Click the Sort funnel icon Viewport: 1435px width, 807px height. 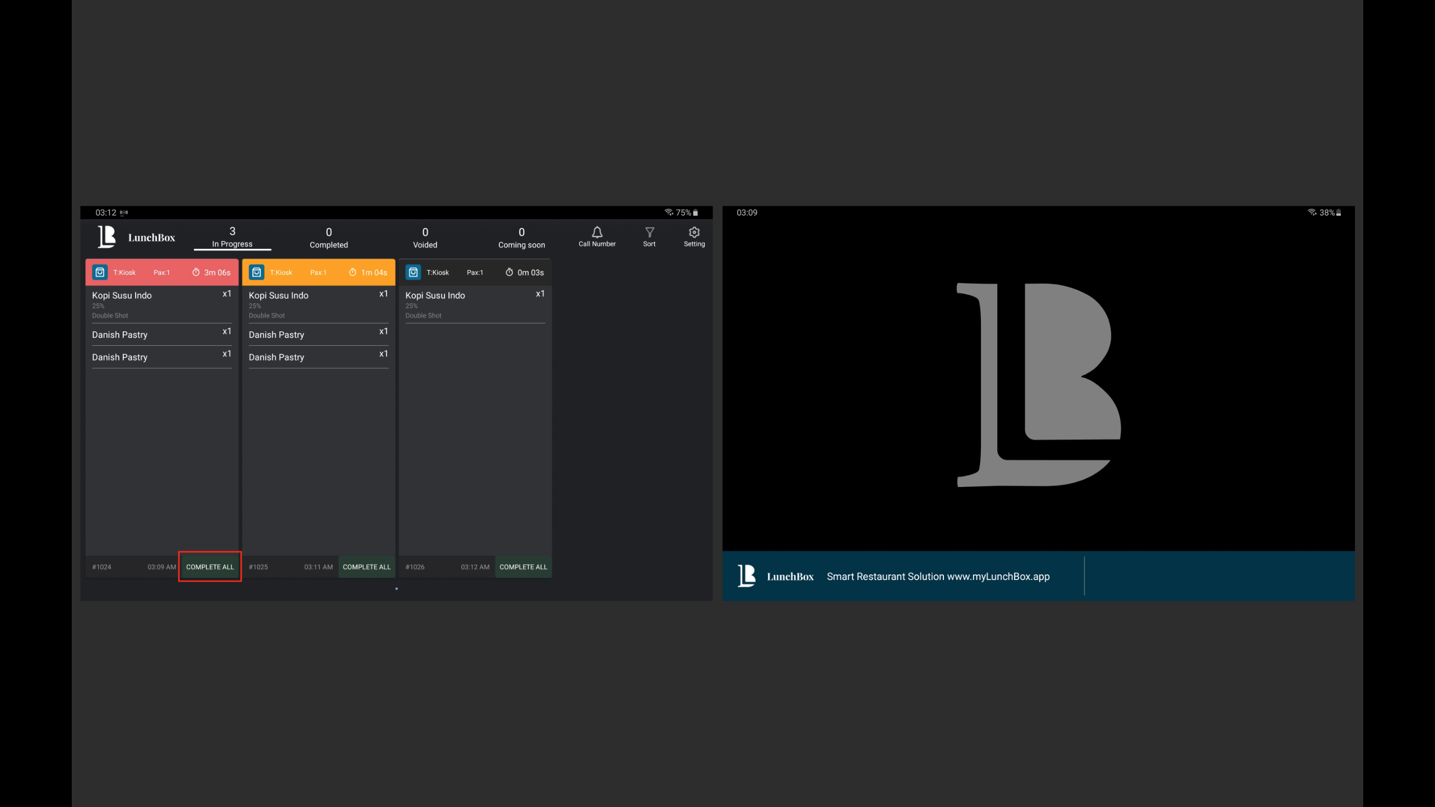point(649,233)
